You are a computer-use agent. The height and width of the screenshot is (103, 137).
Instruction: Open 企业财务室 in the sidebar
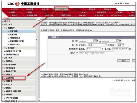click(x=10, y=78)
